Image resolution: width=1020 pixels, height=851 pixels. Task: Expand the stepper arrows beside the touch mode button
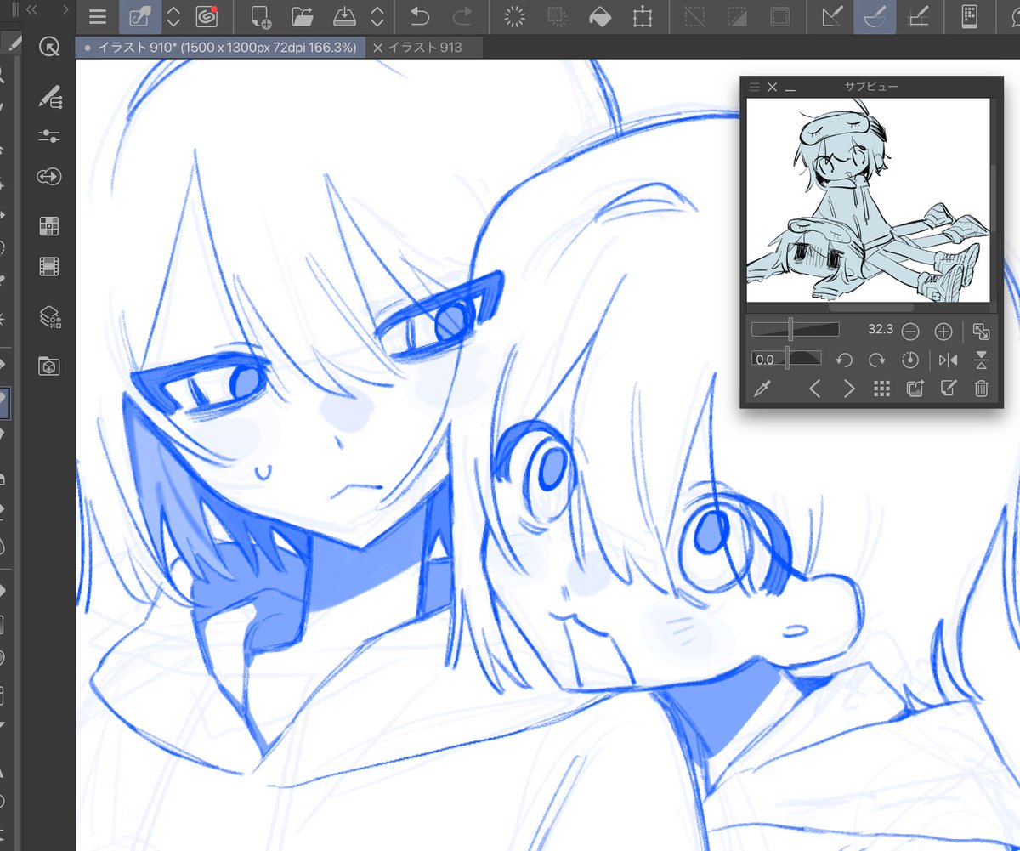(x=173, y=17)
